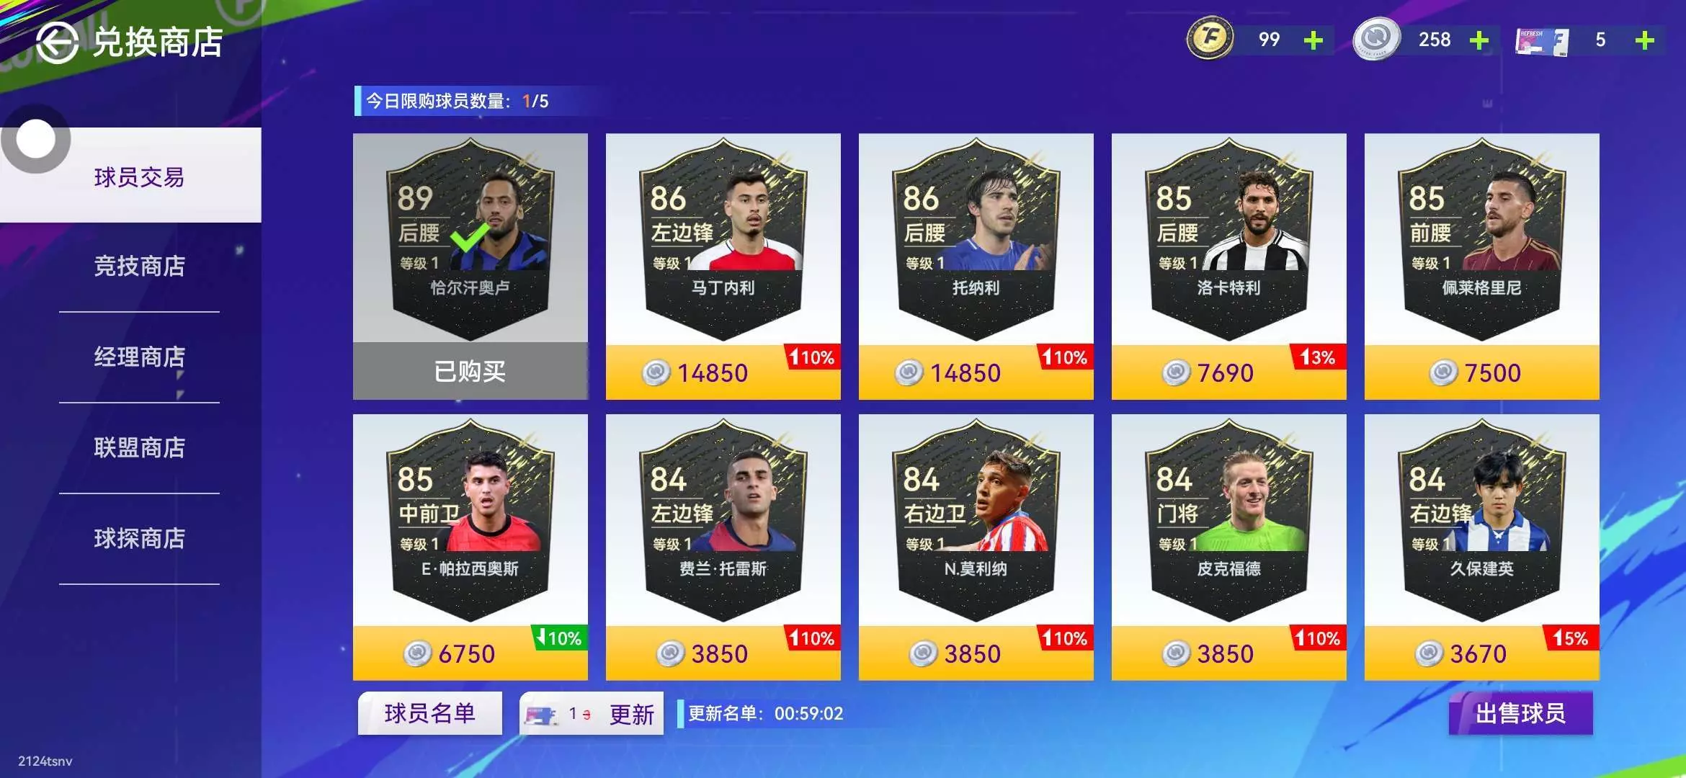Open 出售球员 sell players button
1686x778 pixels.
[1521, 713]
